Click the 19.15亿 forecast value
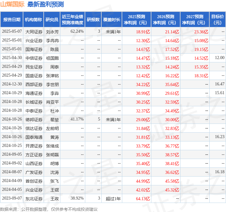This screenshot has height=212, width=226. (x=201, y=49)
